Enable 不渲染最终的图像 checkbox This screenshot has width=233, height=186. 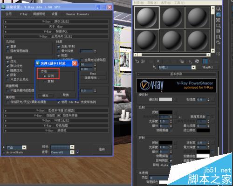tap(7, 90)
